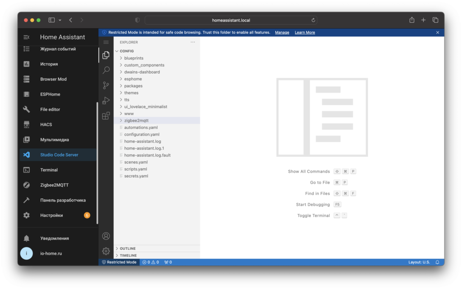Expand the tts folder

pyautogui.click(x=157, y=100)
